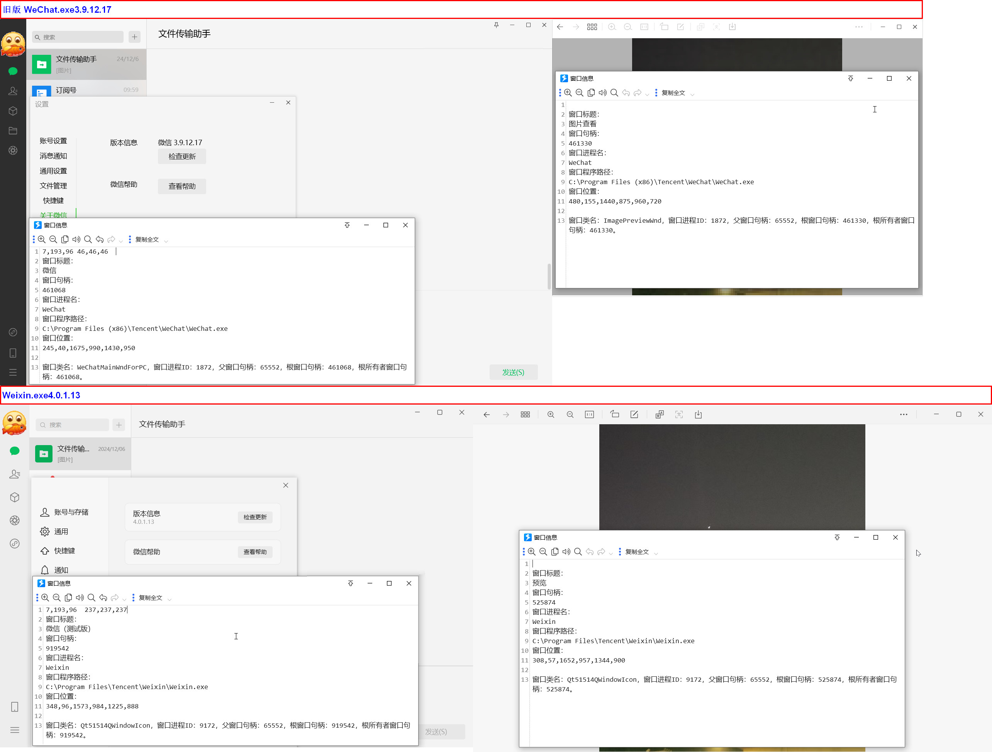The height and width of the screenshot is (752, 992).
Task: Open hamburger menu in old WeChat 3.9 sidebar
Action: [13, 372]
